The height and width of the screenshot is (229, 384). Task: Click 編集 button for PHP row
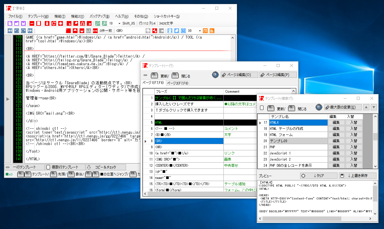pyautogui.click(x=336, y=147)
